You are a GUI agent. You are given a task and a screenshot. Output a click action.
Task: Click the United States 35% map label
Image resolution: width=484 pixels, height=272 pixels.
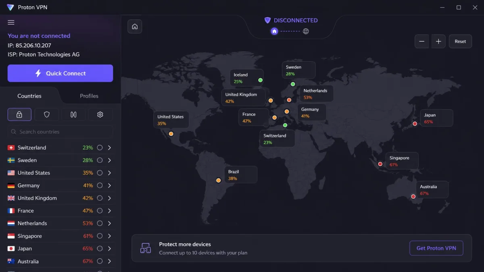point(171,120)
